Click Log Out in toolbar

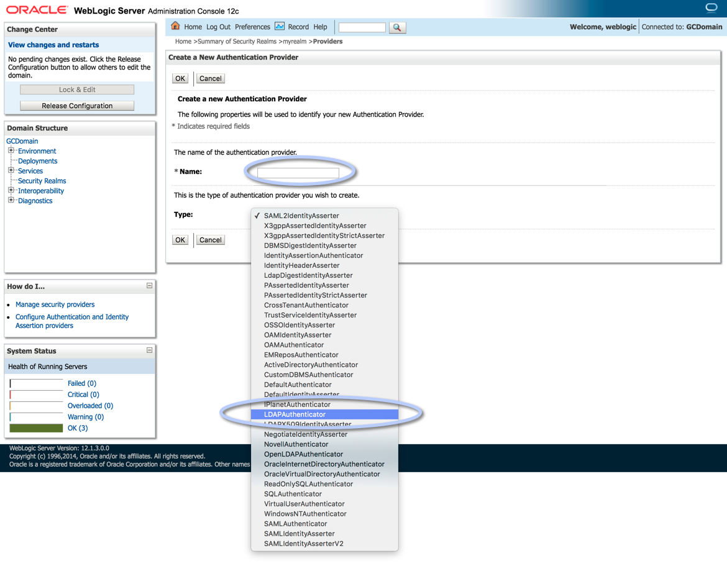(x=218, y=27)
